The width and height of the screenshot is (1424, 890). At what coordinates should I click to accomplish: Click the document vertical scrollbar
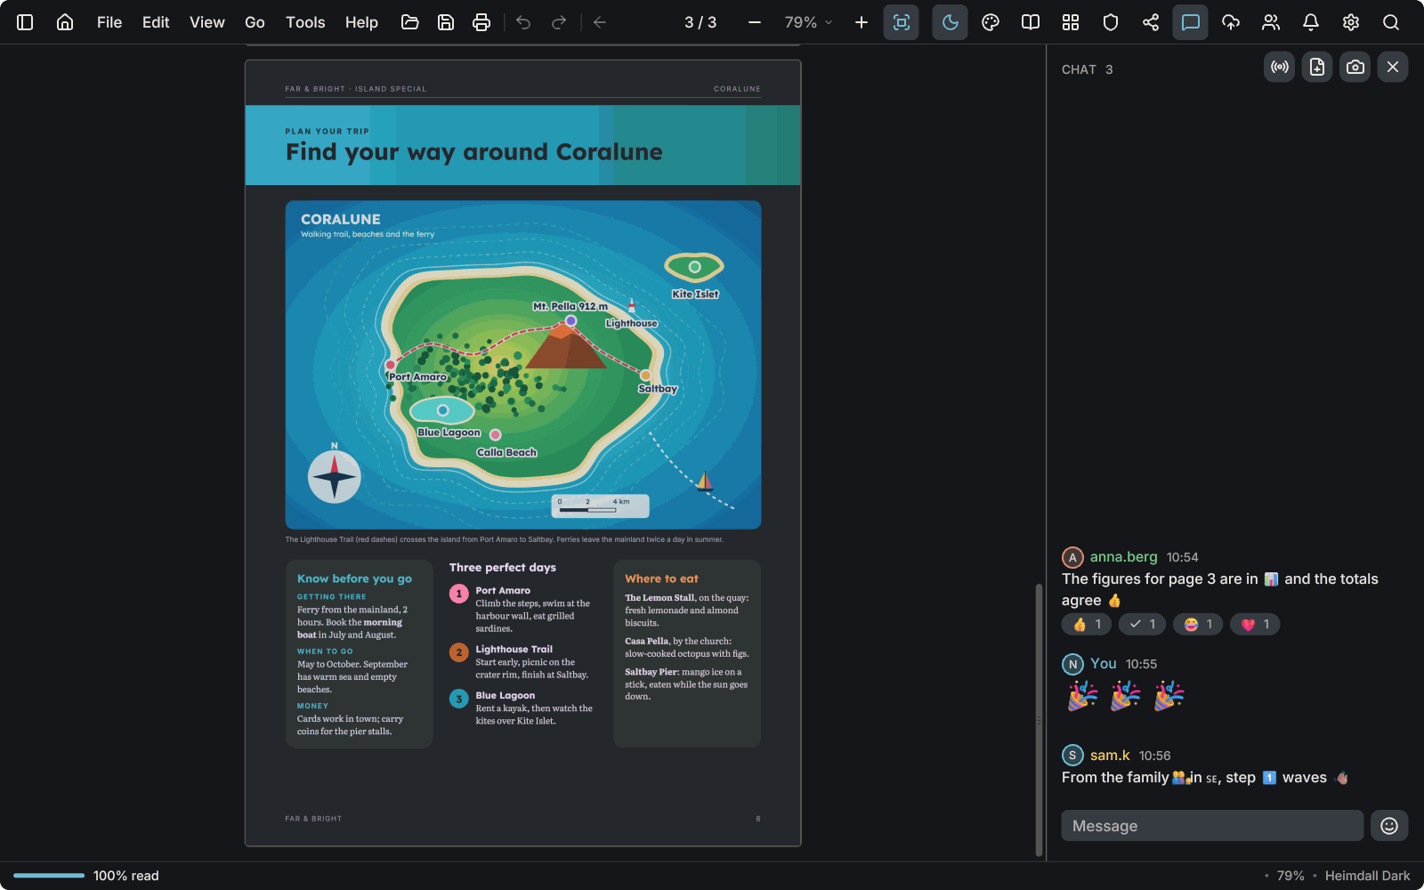pyautogui.click(x=1039, y=721)
